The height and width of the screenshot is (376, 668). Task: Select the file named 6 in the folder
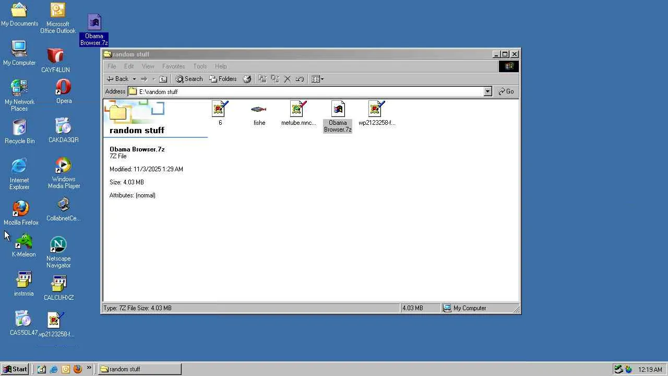(x=220, y=113)
